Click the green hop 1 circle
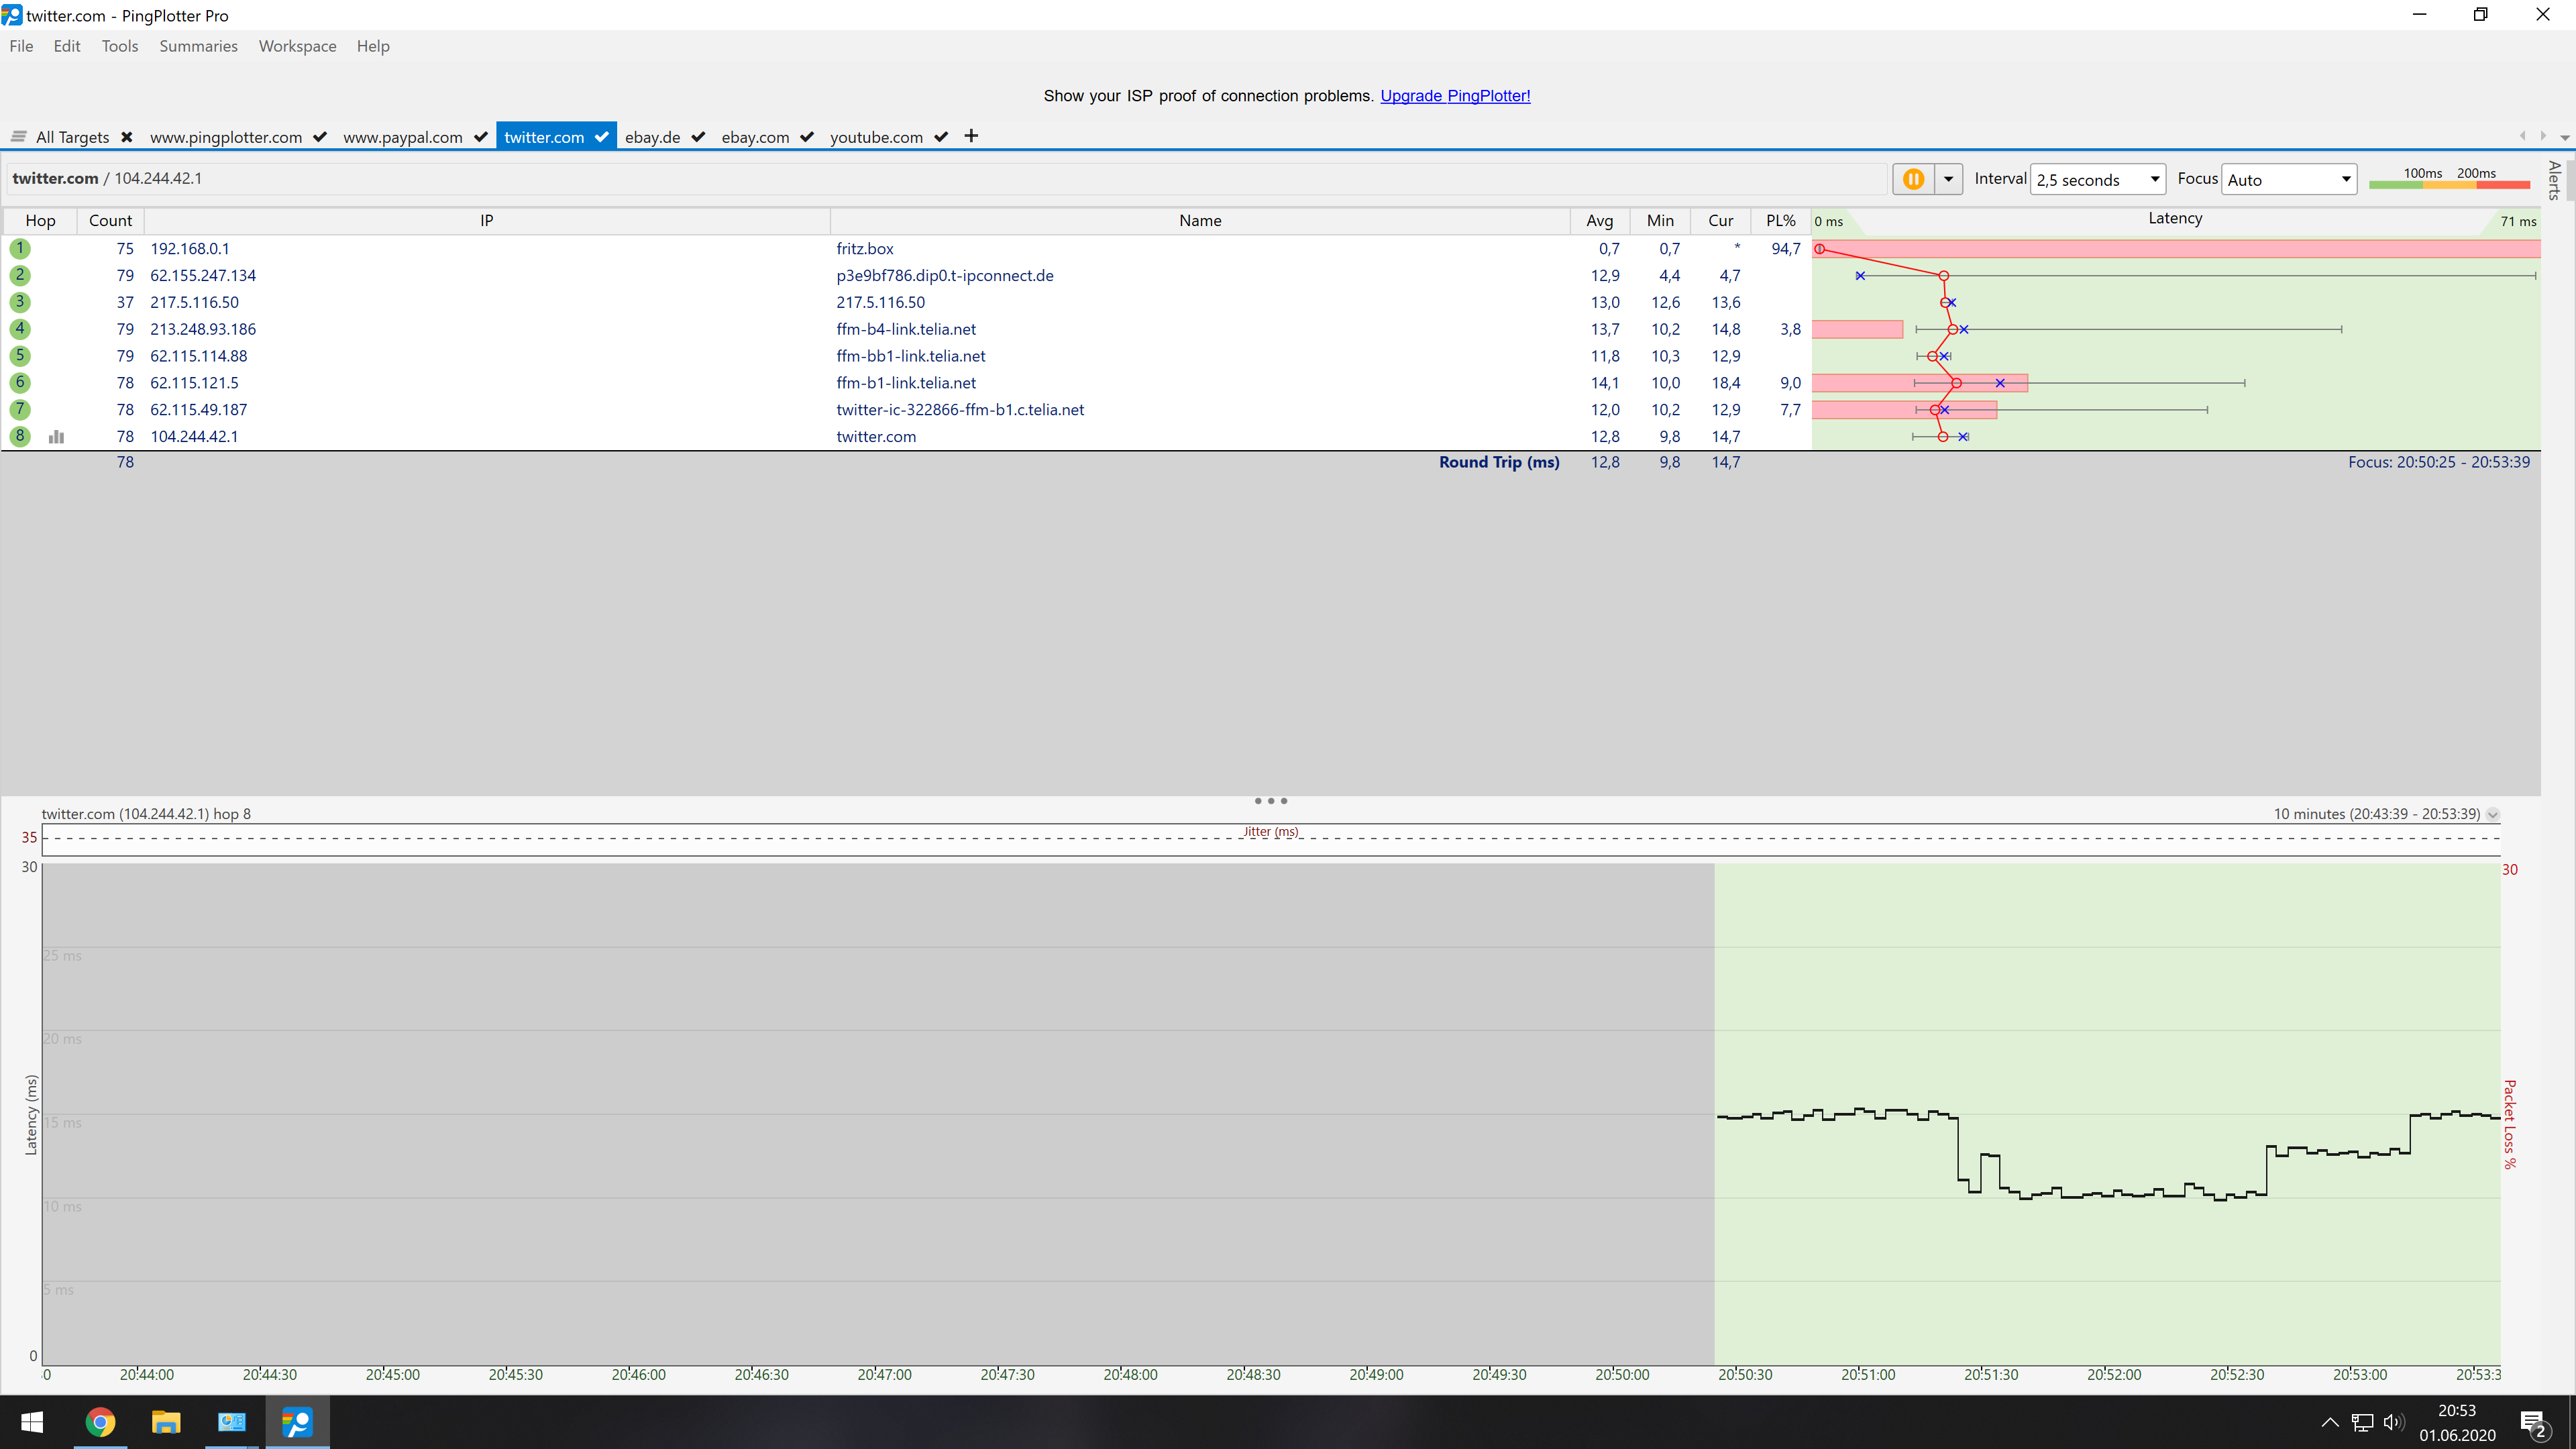Viewport: 2576px width, 1449px height. (x=19, y=248)
